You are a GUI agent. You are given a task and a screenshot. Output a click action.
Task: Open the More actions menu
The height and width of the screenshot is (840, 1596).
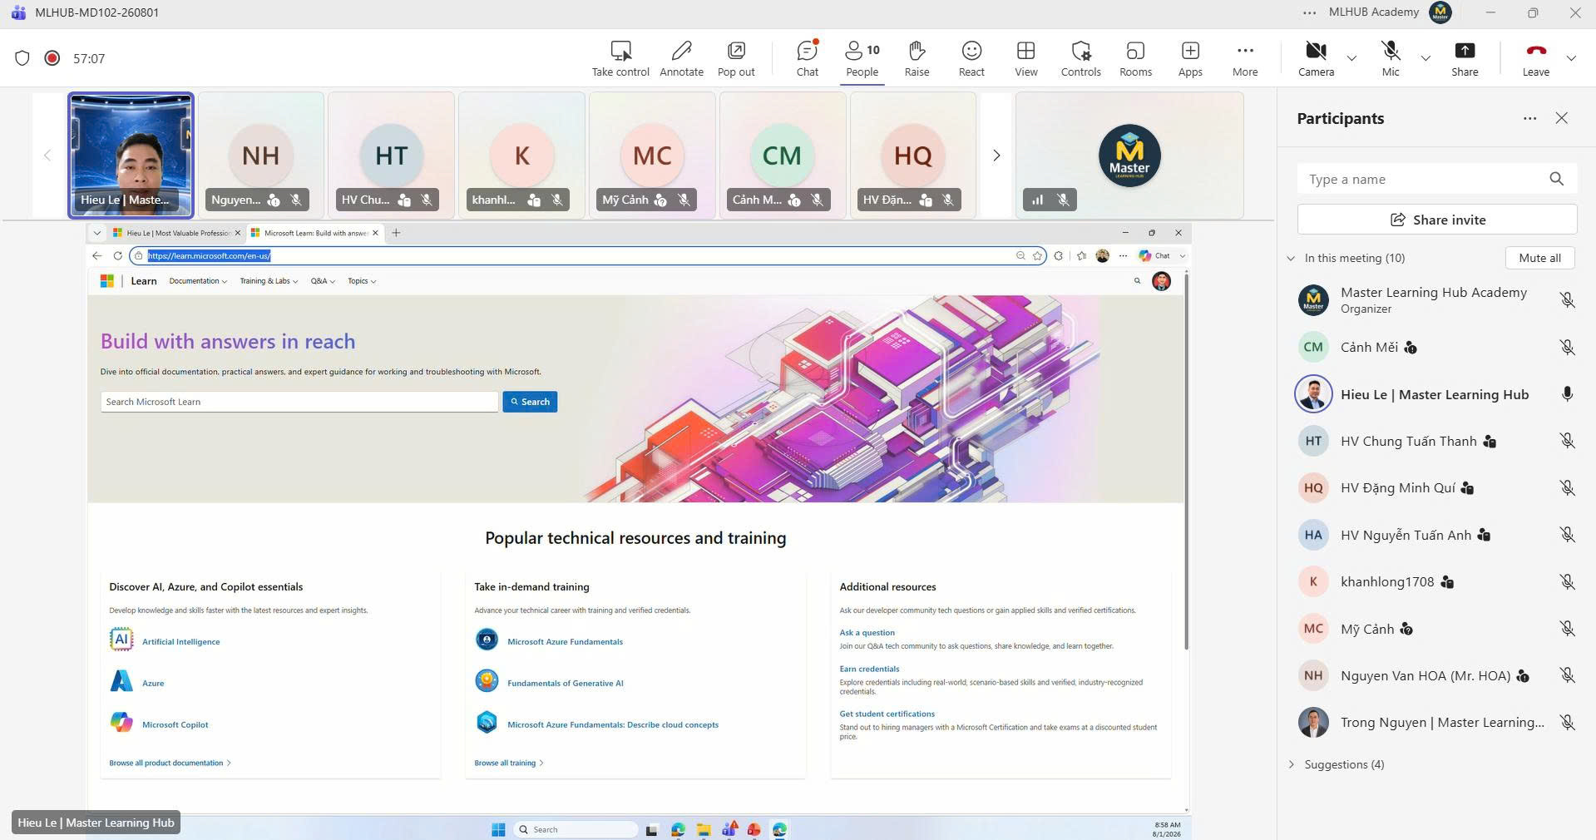1245,58
